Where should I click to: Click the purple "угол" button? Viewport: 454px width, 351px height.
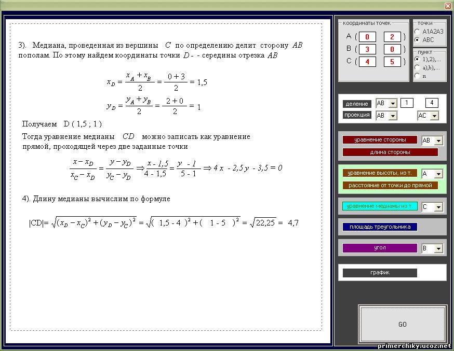point(380,248)
